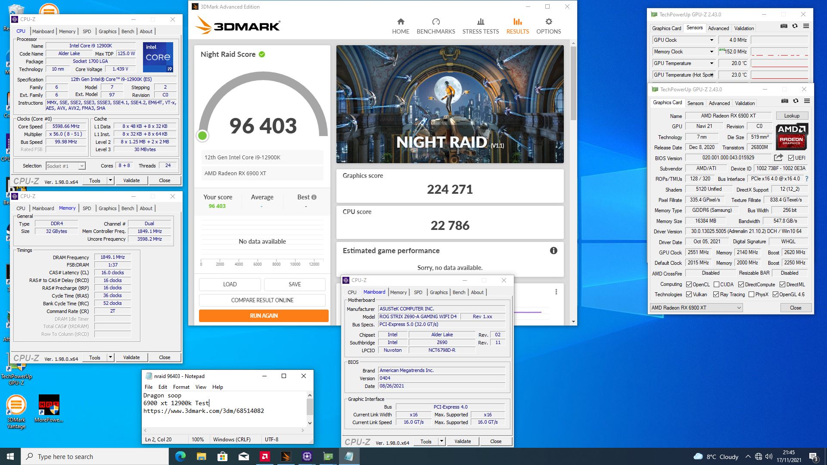Toggle the UEFI checkbox in GPU-Z
Screen dimensions: 827x465
click(x=791, y=158)
